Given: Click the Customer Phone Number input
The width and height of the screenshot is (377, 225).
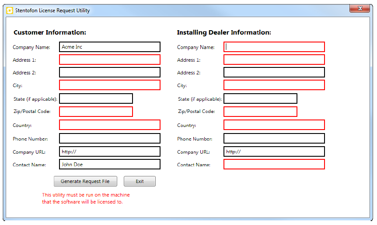Looking at the screenshot, I should [x=109, y=138].
